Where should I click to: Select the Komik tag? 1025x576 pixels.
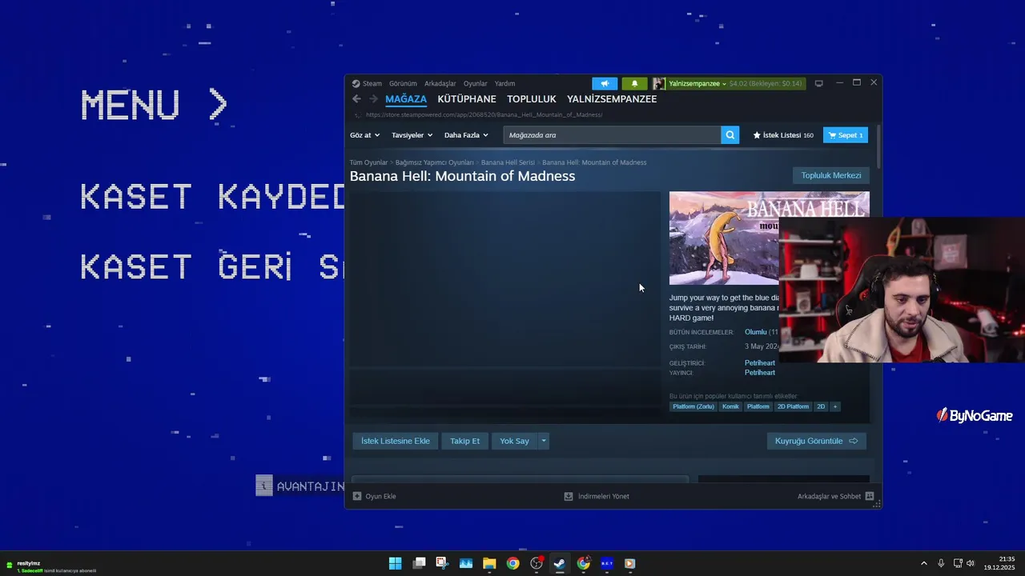[730, 406]
